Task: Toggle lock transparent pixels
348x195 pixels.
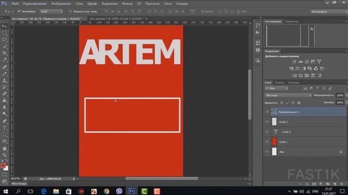Action: [x=282, y=102]
